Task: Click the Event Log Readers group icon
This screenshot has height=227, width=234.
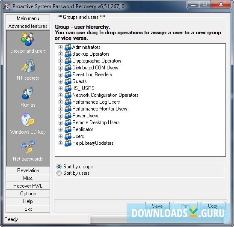Action: [x=68, y=75]
